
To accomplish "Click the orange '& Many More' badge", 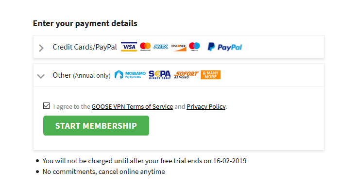I will 210,75.
